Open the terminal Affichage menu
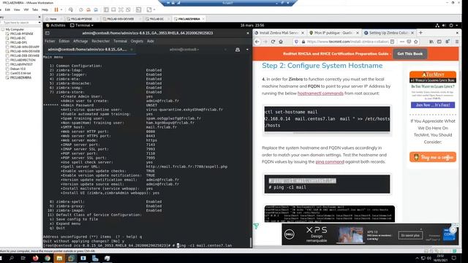468x263 pixels. 80,41
